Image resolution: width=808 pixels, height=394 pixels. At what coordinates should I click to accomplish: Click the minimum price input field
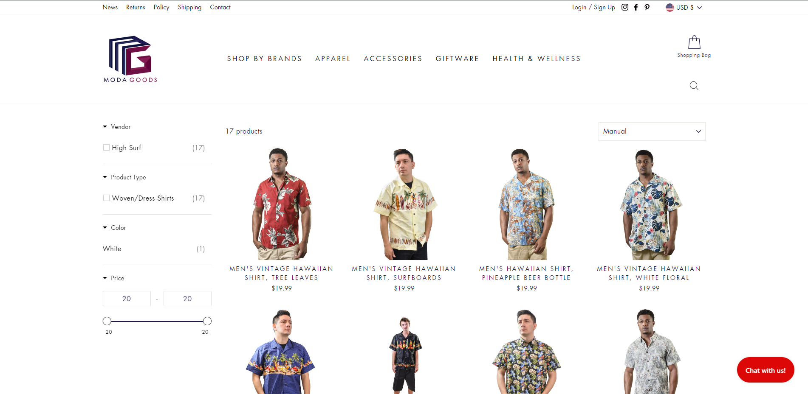127,299
